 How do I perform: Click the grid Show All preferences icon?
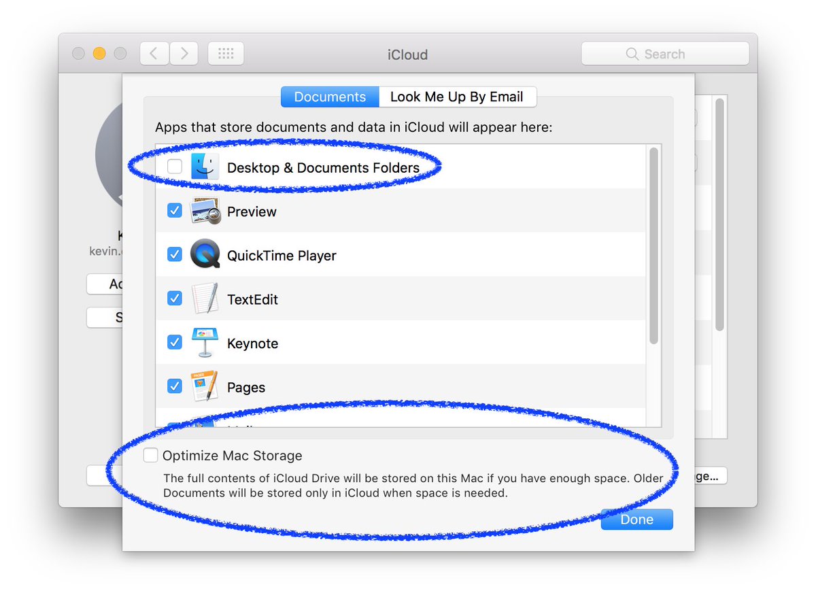[226, 54]
